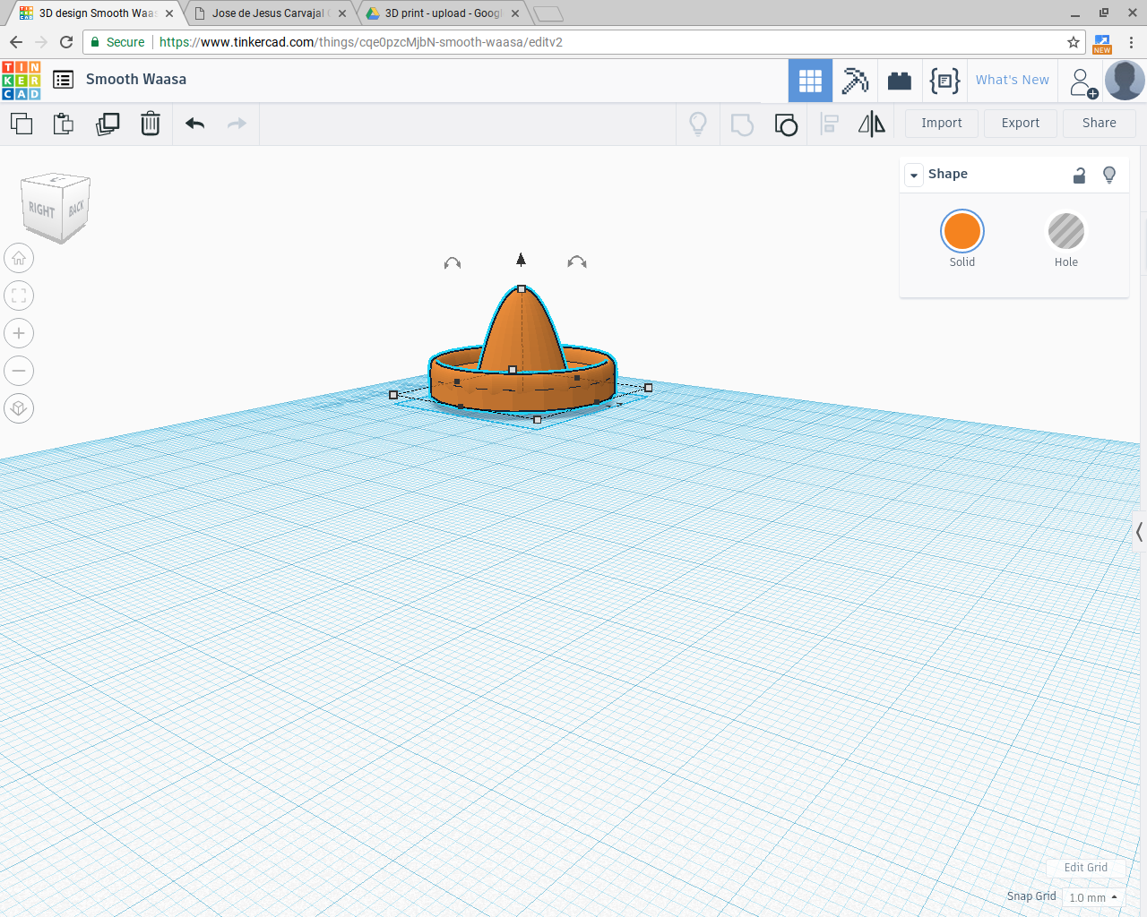This screenshot has width=1147, height=917.
Task: Open a new browser tab
Action: (548, 13)
